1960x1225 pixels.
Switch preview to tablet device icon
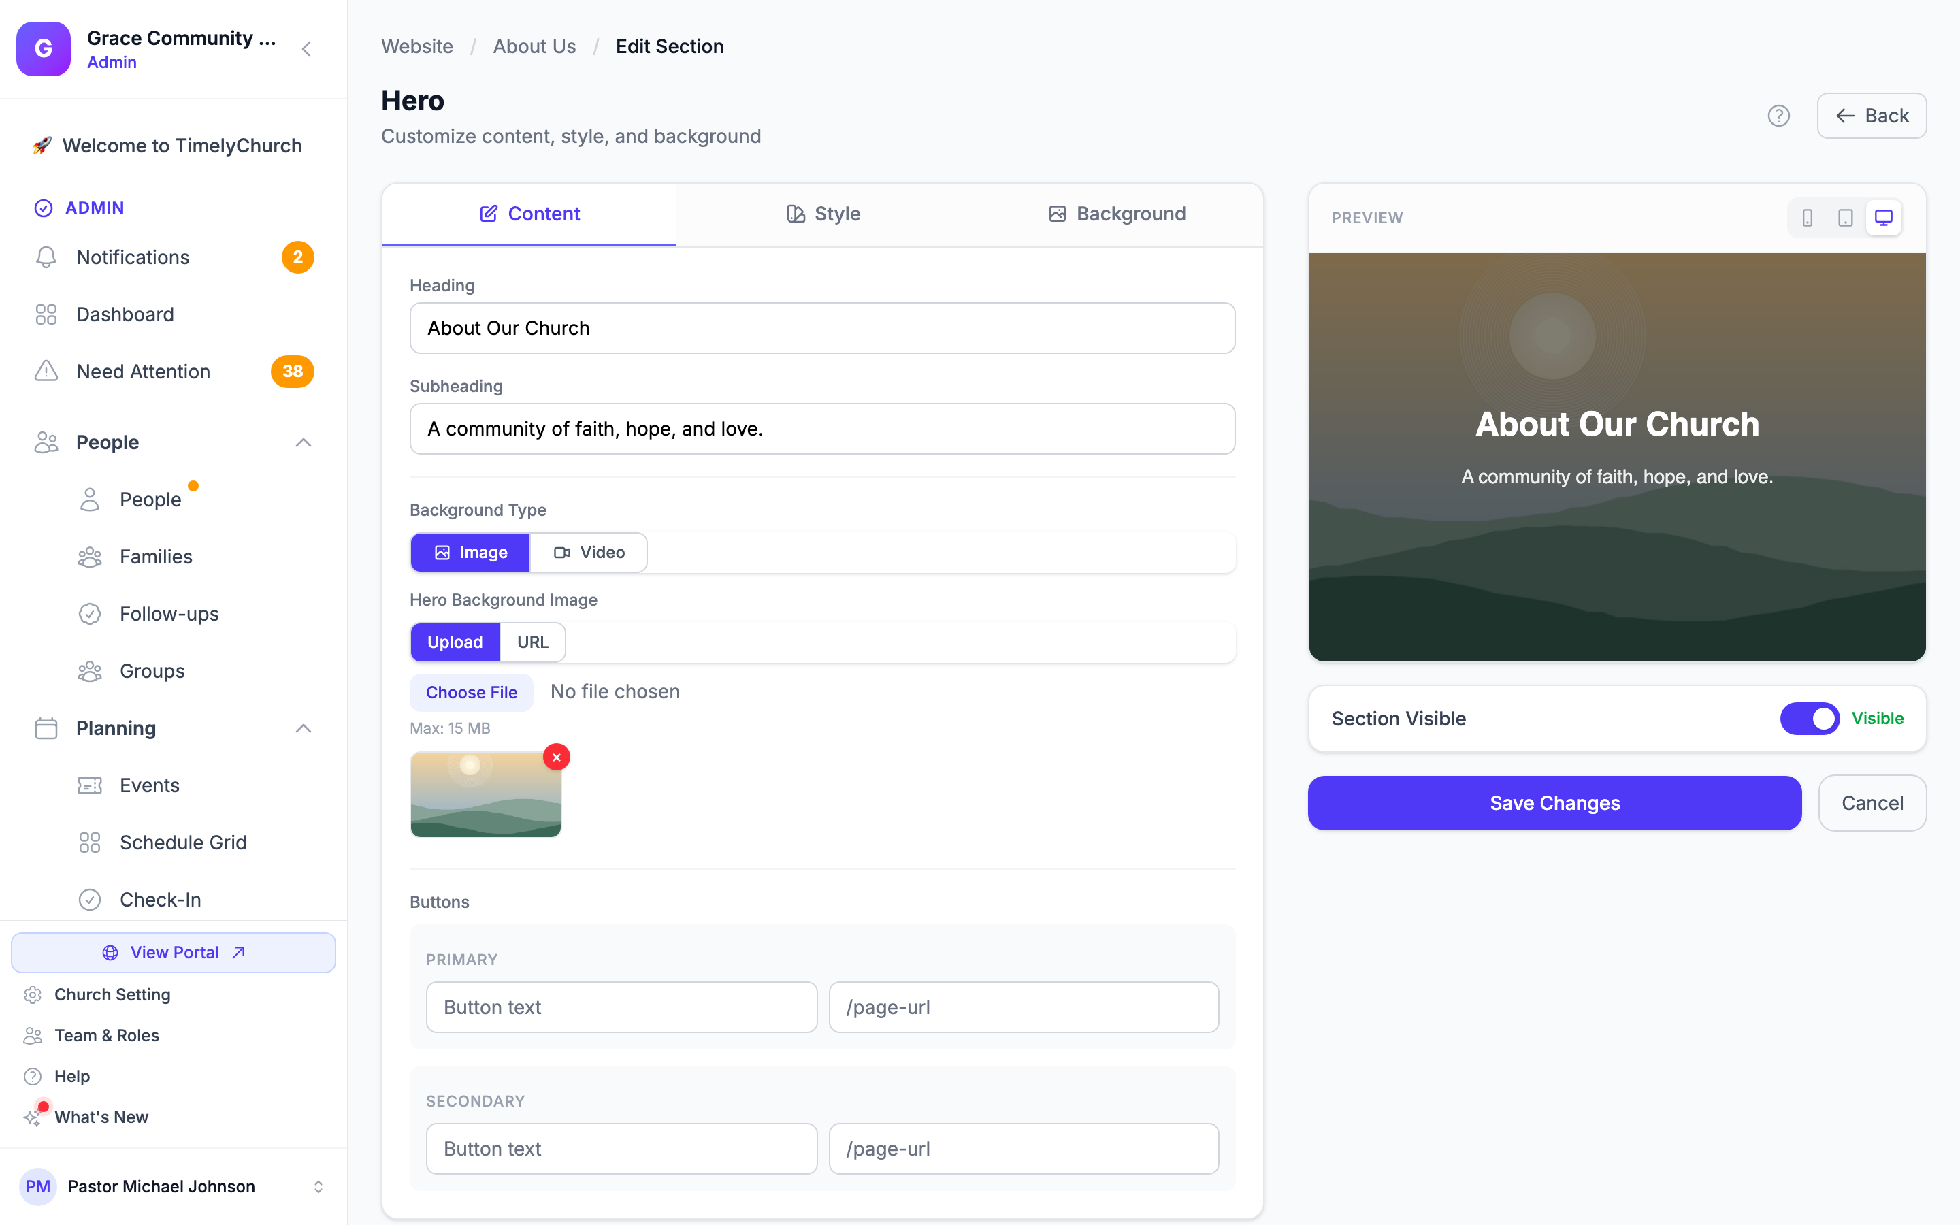pyautogui.click(x=1845, y=218)
